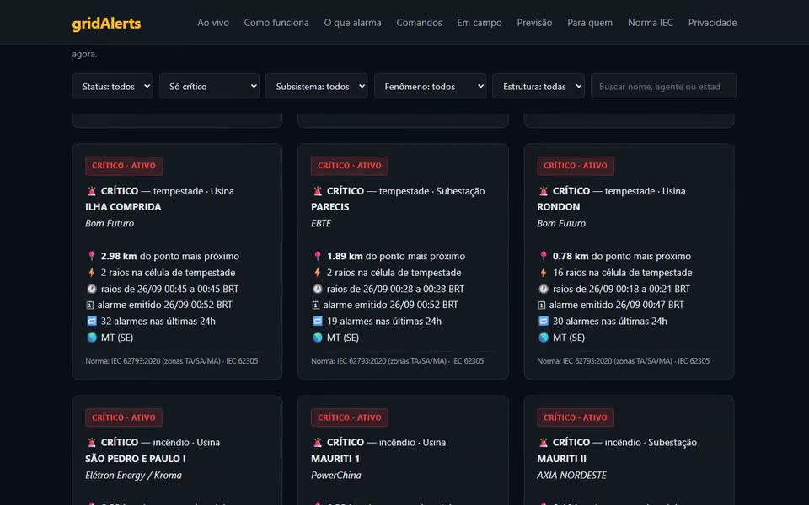
Task: Click MAURITI 1 card title
Action: tap(335, 459)
